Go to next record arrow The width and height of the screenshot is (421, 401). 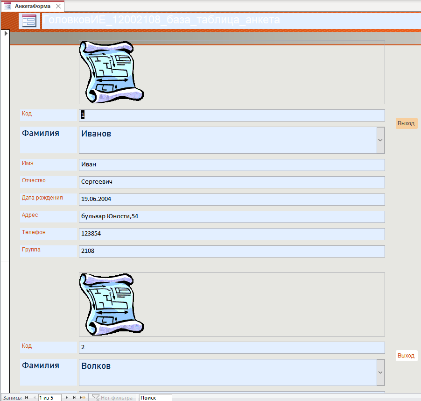(67, 398)
